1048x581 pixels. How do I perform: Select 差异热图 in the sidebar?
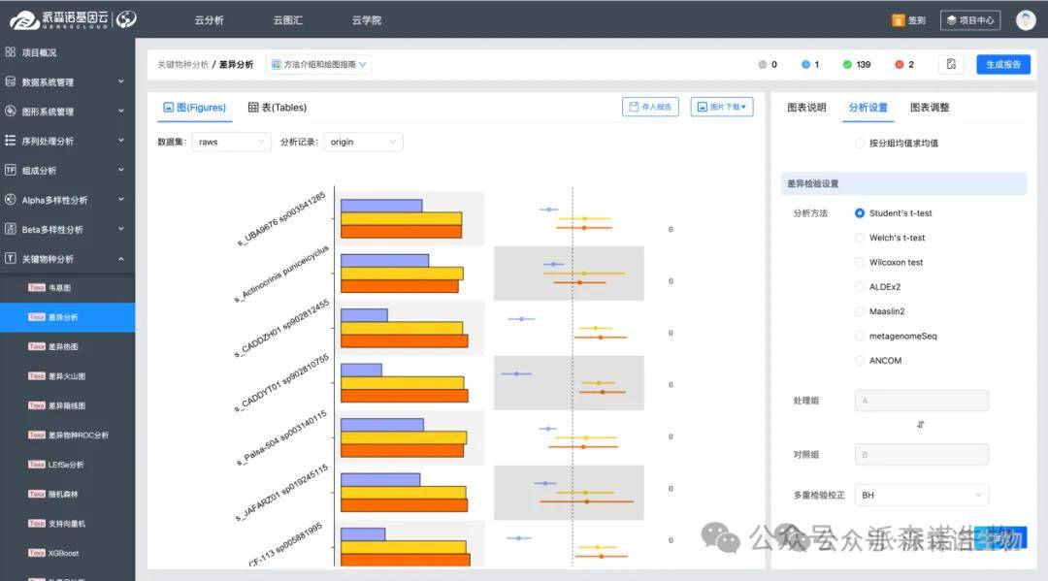(x=63, y=346)
